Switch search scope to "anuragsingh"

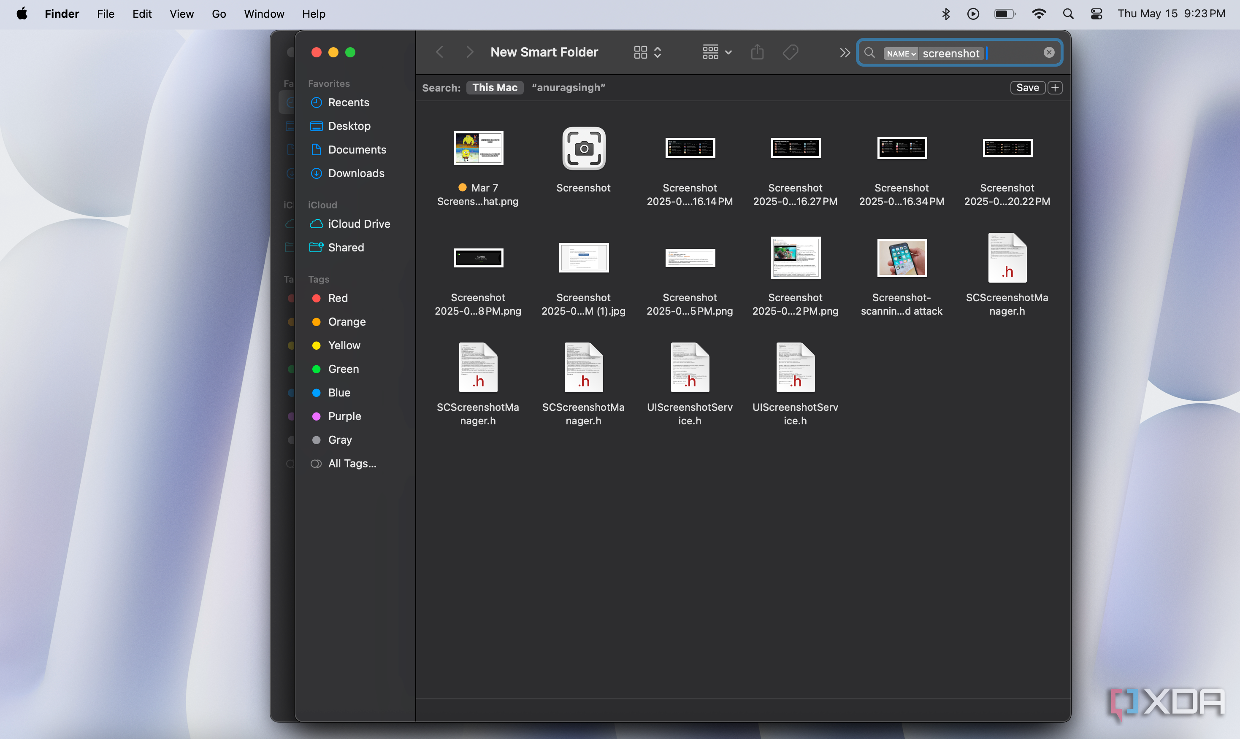point(569,88)
